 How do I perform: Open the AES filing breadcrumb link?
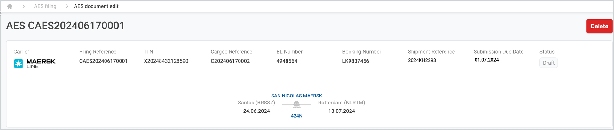pos(45,6)
